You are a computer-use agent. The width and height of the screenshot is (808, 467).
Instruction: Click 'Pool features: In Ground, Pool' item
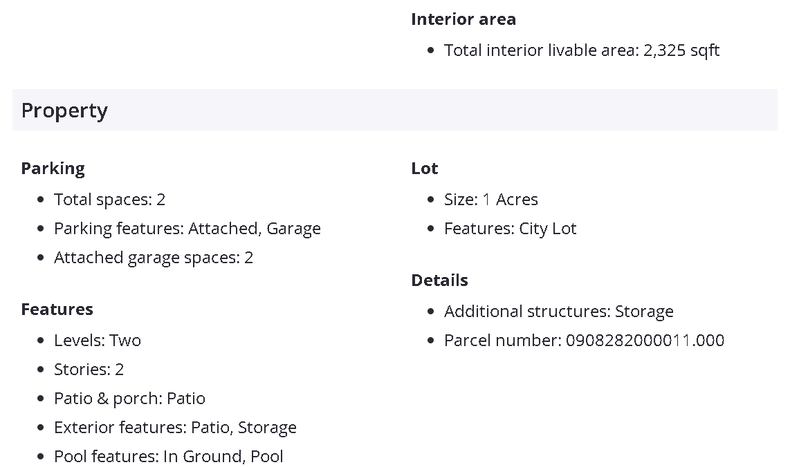coord(168,457)
